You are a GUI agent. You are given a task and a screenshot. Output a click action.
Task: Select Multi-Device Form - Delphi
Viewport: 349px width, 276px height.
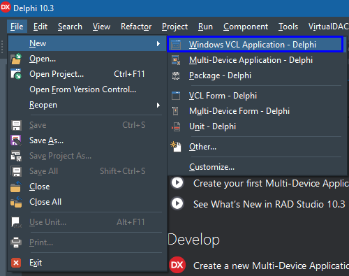tap(257, 111)
